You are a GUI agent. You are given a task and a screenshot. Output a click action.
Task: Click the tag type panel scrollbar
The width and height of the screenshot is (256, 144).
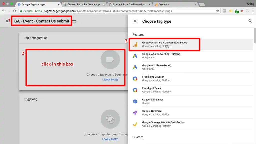click(x=255, y=35)
